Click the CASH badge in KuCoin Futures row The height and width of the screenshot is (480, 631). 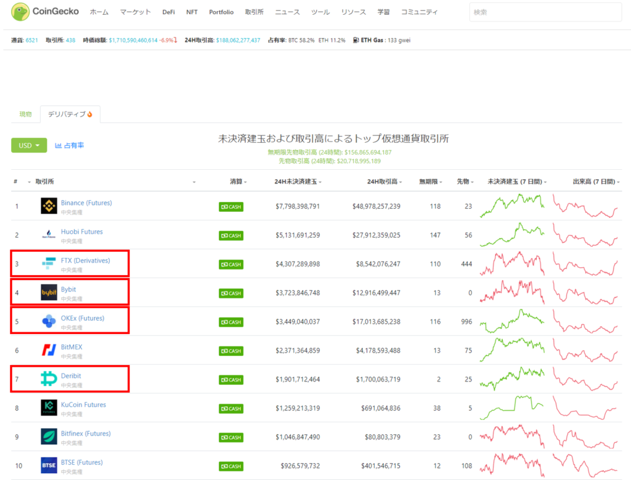tap(231, 409)
